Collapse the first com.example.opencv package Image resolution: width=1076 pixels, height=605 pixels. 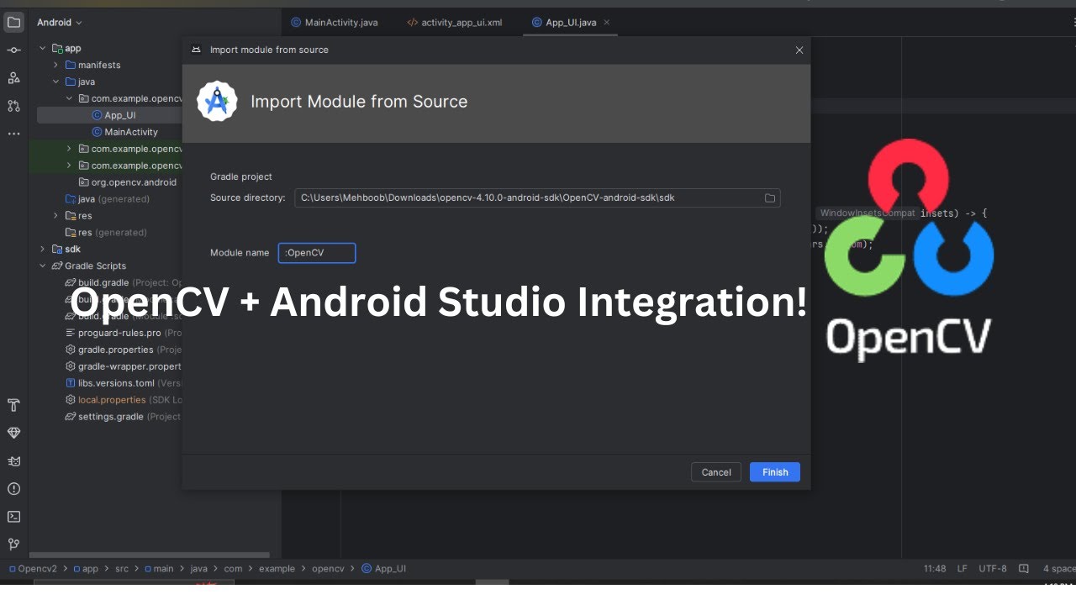tap(70, 98)
